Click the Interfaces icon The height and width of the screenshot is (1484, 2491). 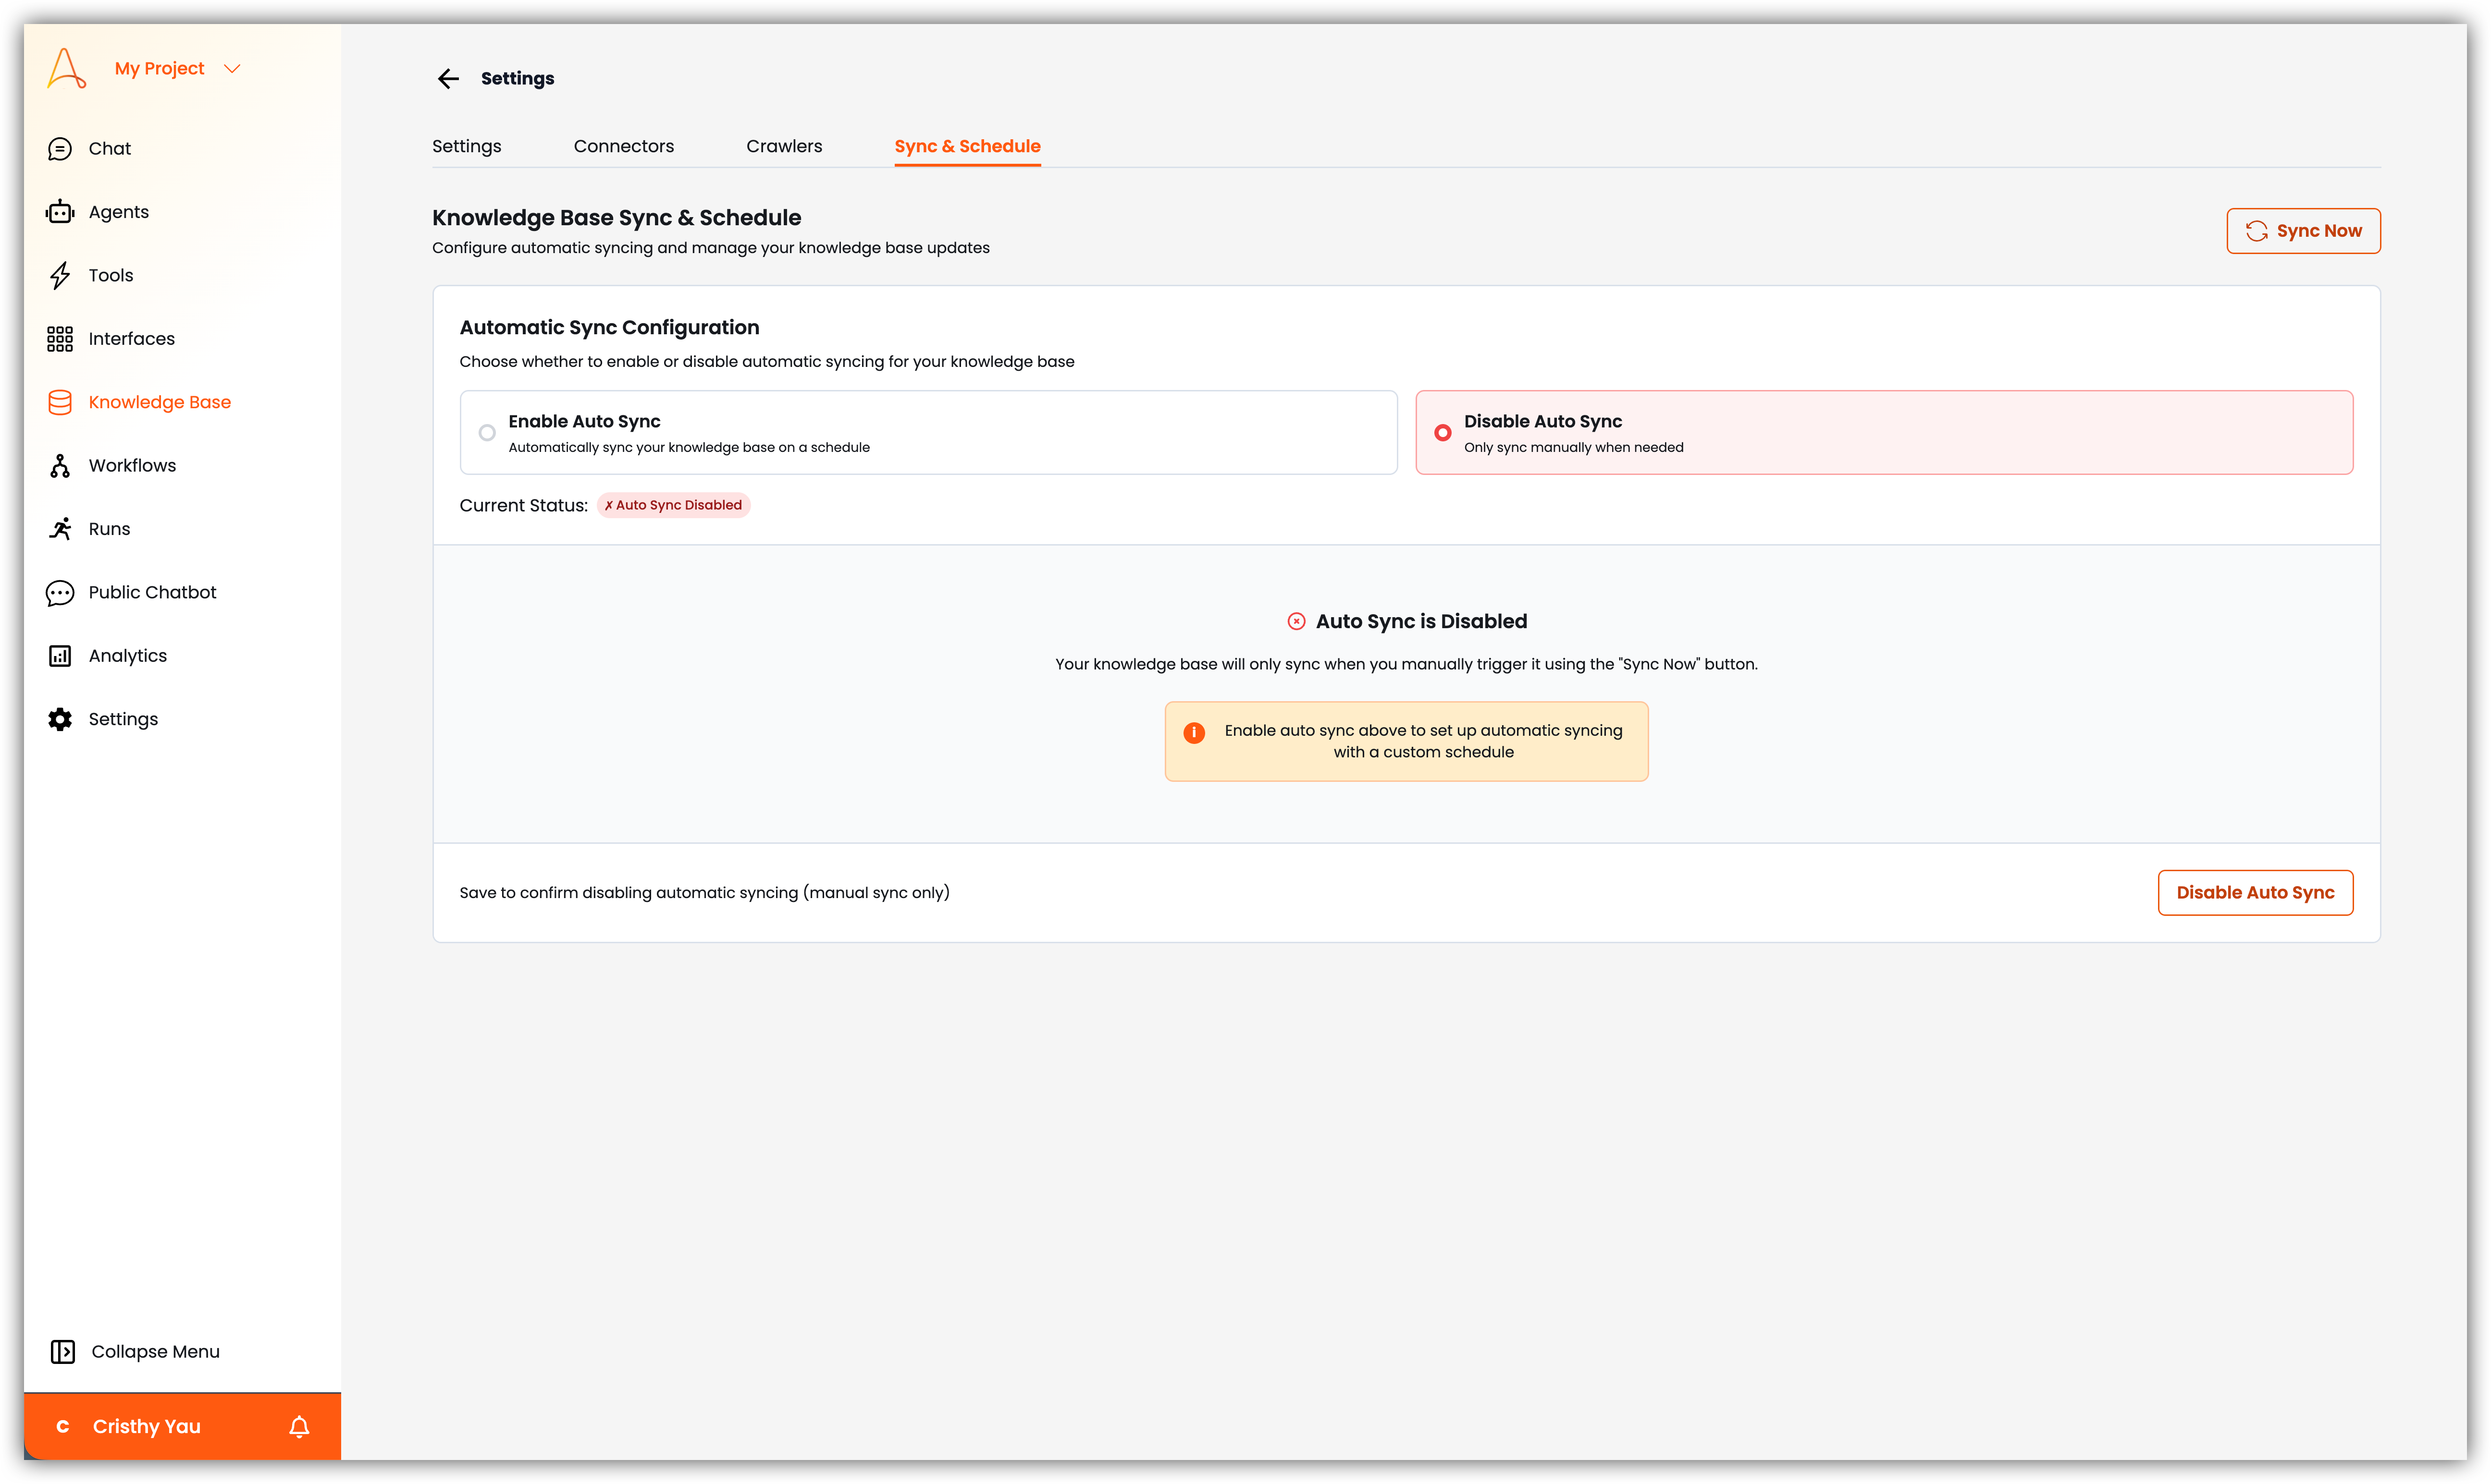point(60,338)
